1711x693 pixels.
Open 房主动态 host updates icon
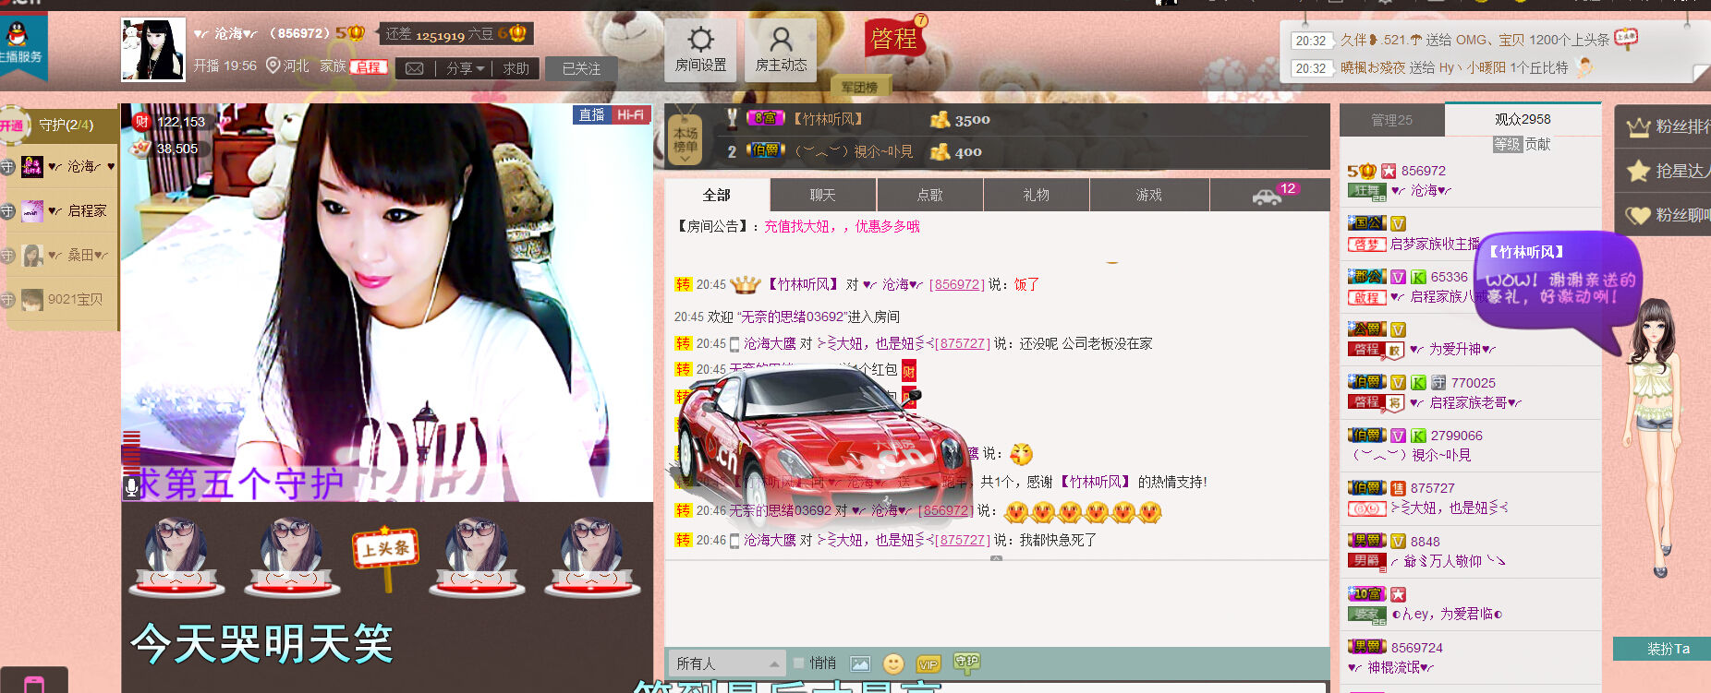pyautogui.click(x=781, y=49)
